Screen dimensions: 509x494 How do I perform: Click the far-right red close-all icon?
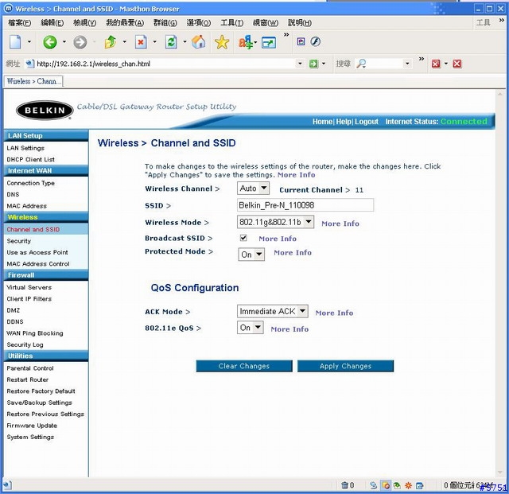[x=457, y=64]
